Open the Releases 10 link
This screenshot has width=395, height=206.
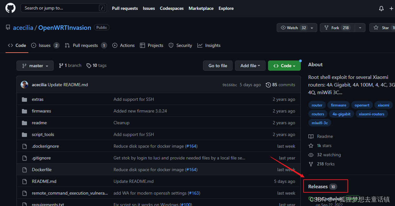[x=323, y=187]
